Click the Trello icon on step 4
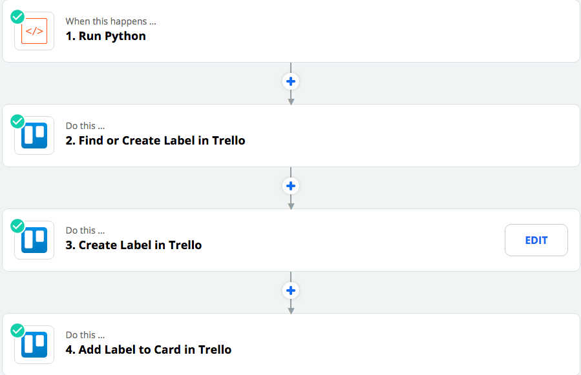This screenshot has height=375, width=581. [x=34, y=345]
